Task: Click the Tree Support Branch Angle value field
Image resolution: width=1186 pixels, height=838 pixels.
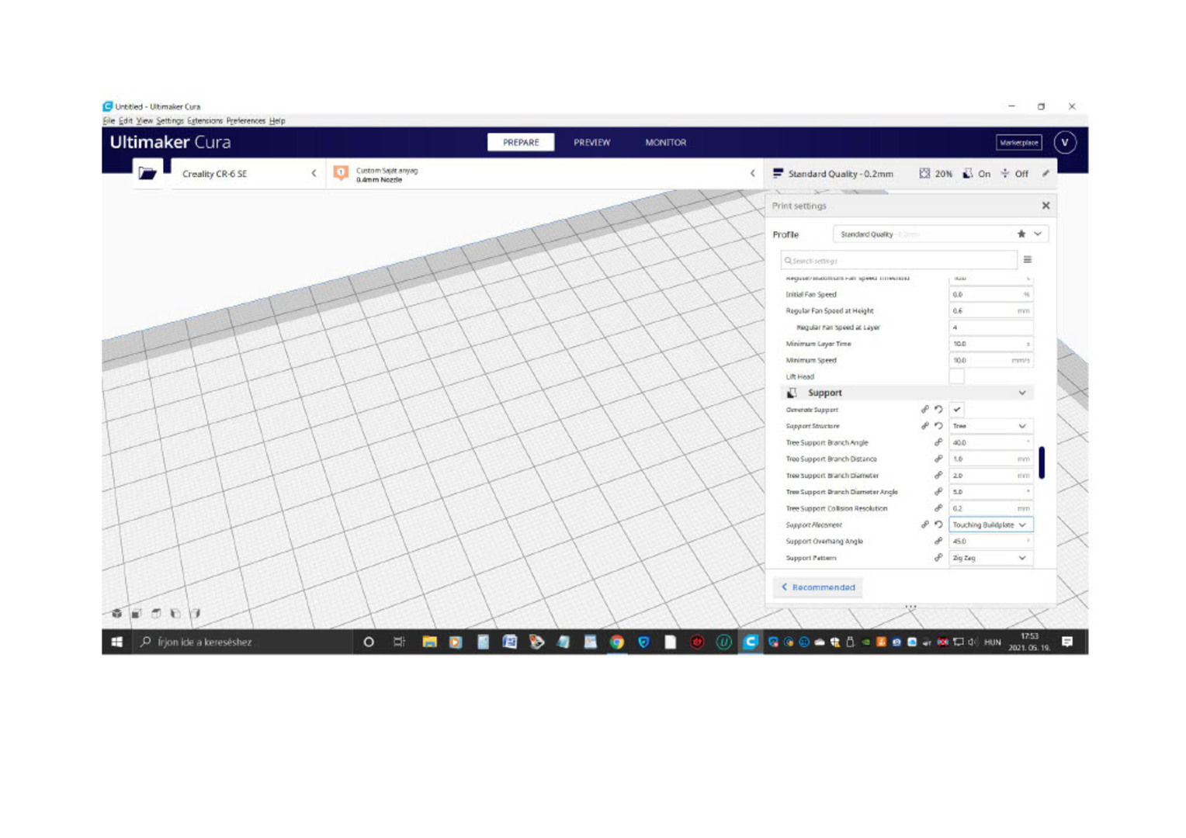Action: click(x=991, y=442)
